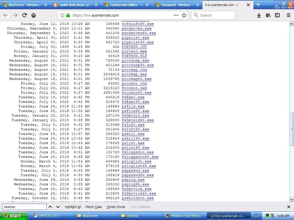
Task: Bookmark this page with the star
Action: (184, 15)
